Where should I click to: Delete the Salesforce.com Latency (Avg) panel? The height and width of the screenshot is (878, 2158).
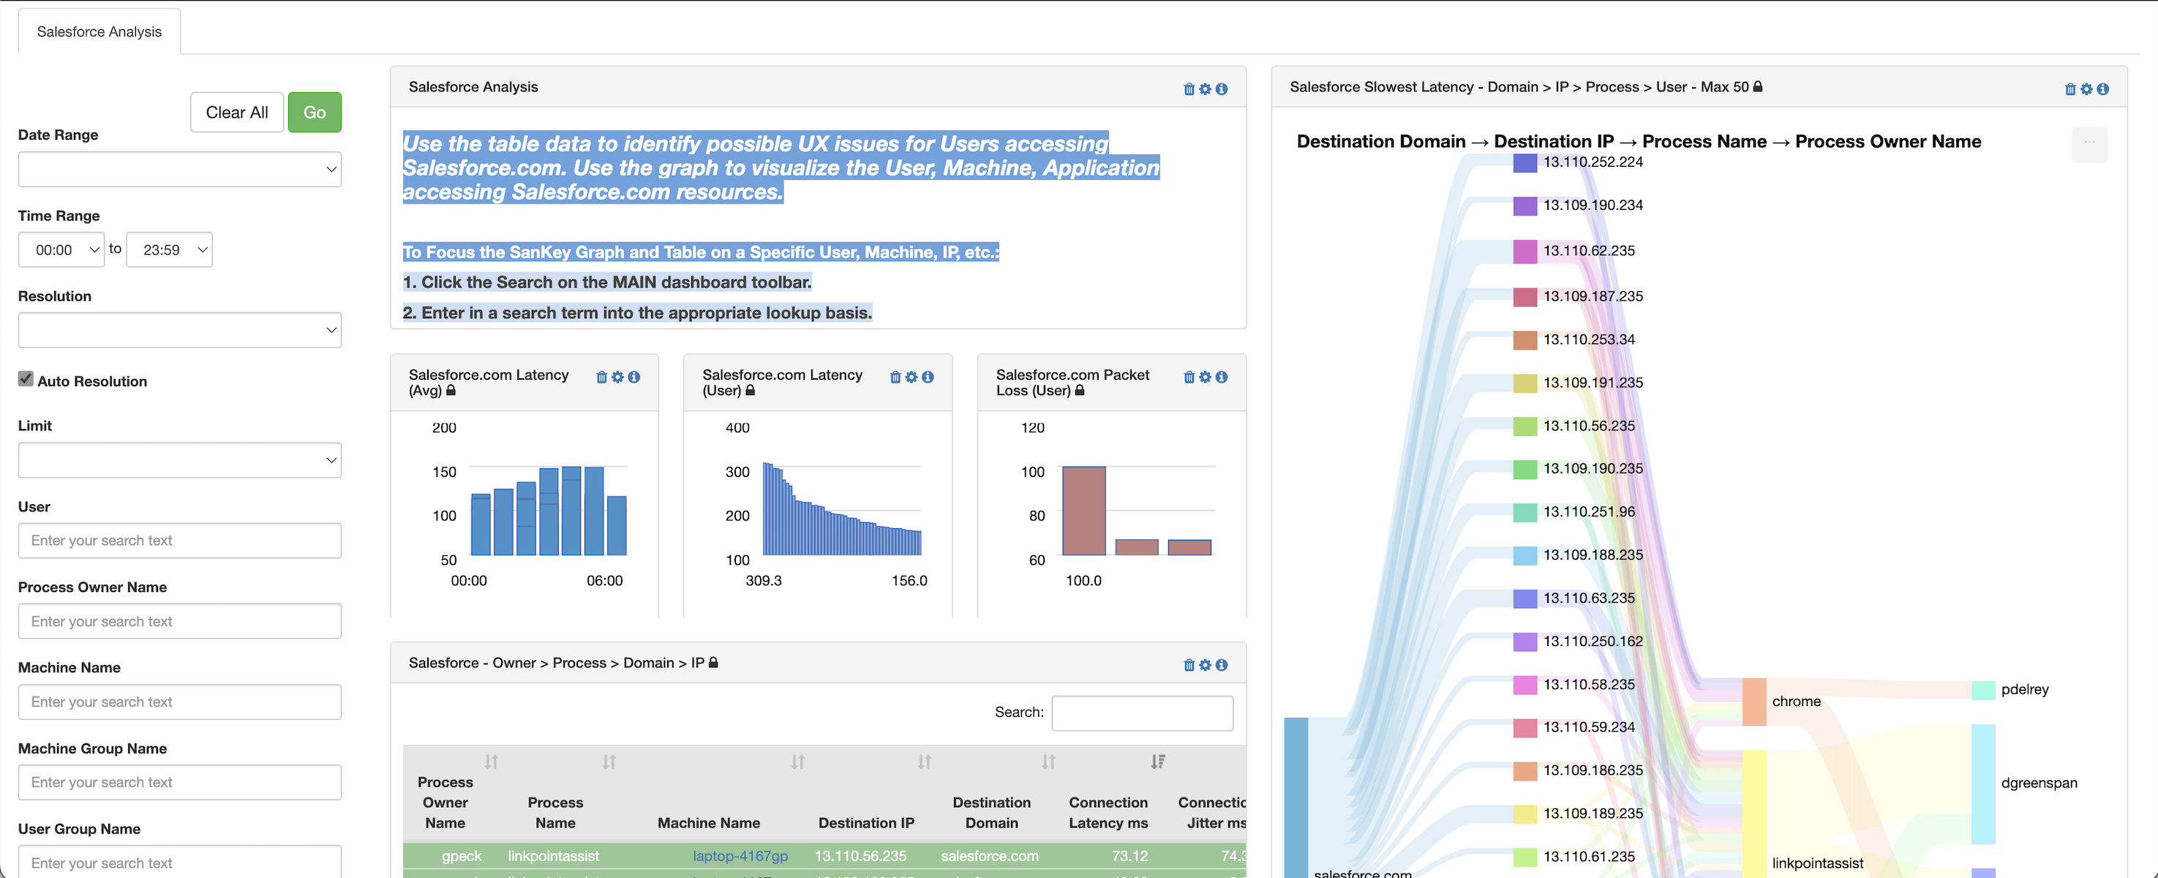tap(601, 377)
